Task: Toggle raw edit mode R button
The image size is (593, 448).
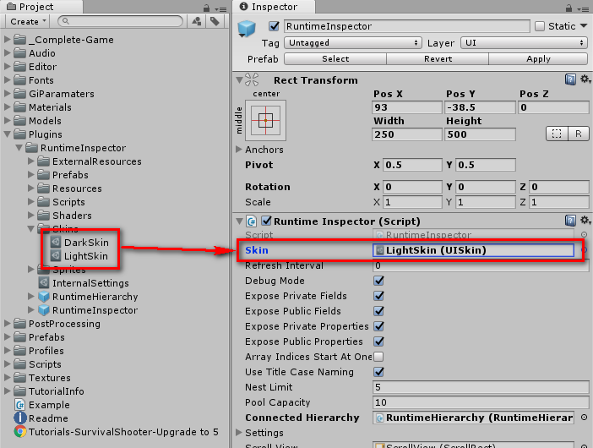Action: 579,134
